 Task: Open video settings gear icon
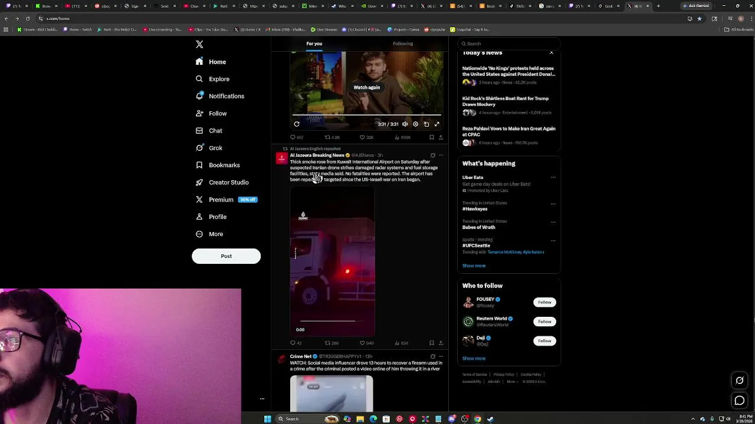415,124
